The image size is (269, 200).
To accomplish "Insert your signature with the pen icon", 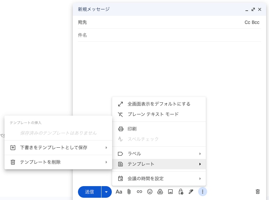I will (191, 192).
